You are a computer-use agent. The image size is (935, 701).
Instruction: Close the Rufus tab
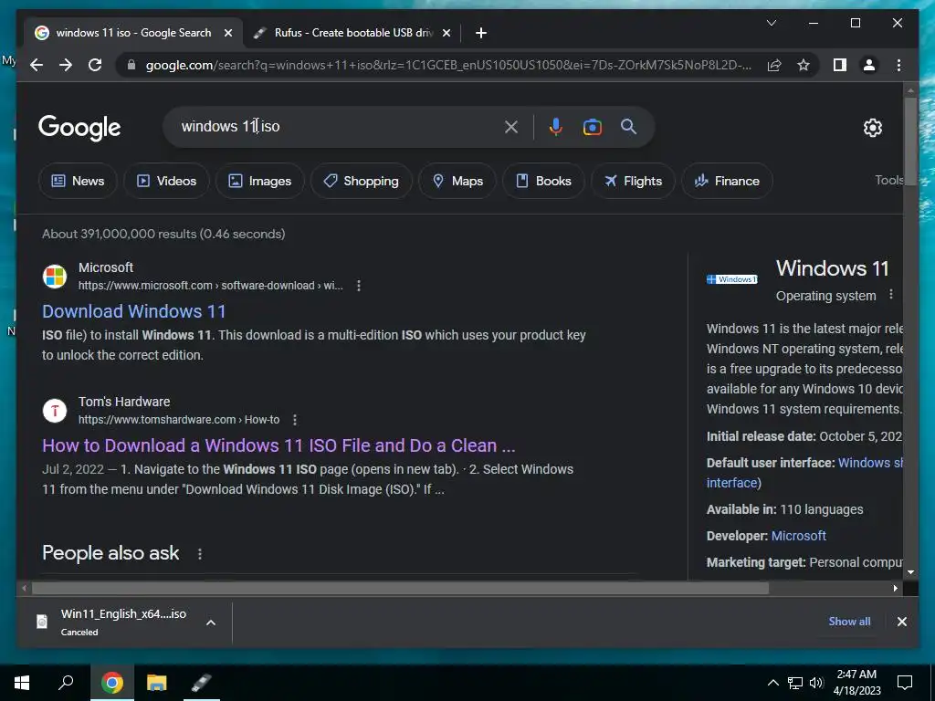(446, 33)
